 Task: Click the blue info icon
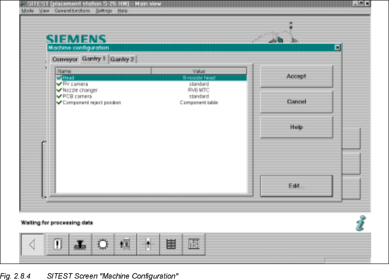360,223
